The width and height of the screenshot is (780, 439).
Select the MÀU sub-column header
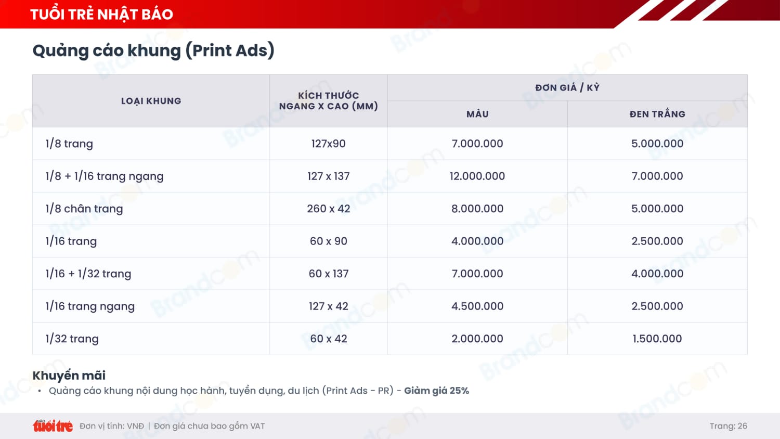477,114
